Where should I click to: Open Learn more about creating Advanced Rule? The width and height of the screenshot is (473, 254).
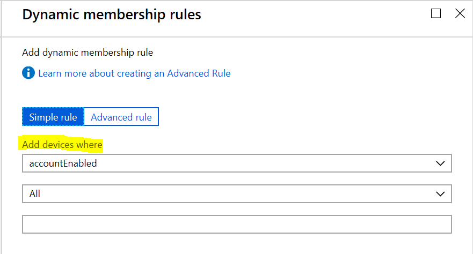click(134, 73)
